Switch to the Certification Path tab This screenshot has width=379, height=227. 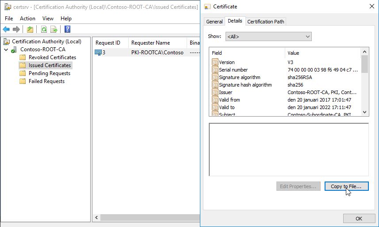pos(266,22)
